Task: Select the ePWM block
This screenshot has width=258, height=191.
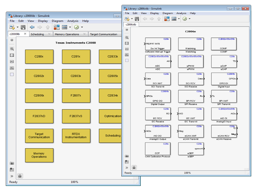Action: pos(191,62)
